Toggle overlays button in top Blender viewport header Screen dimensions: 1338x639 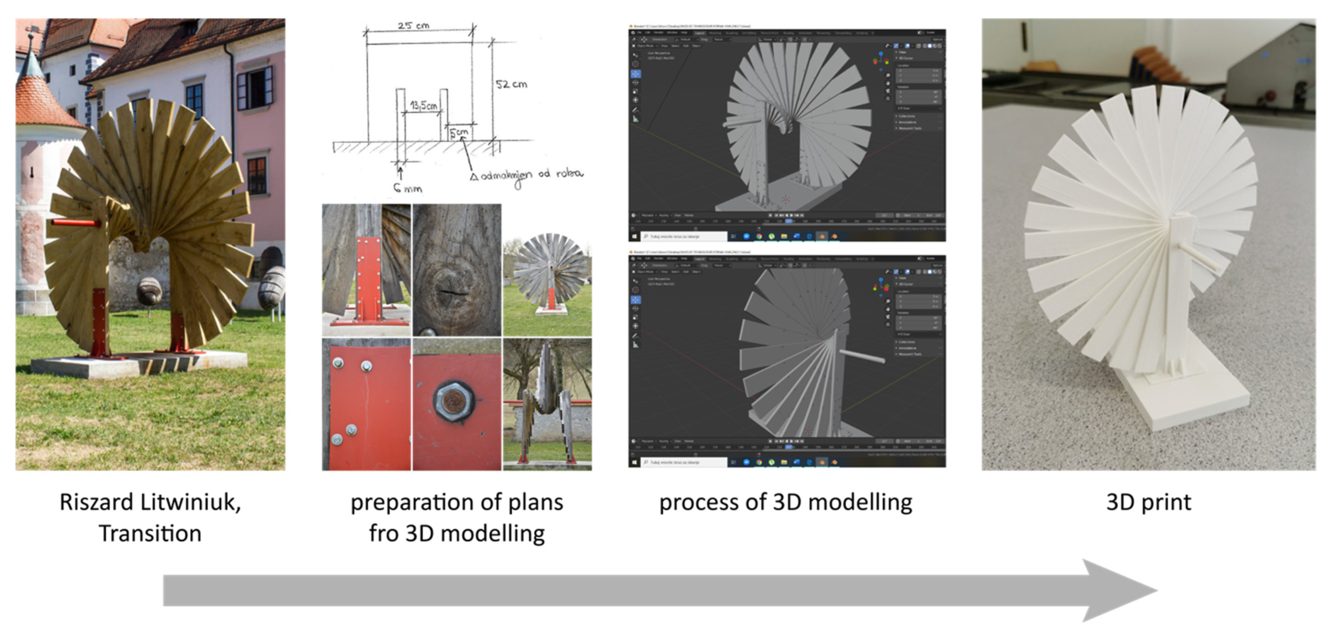pos(907,46)
